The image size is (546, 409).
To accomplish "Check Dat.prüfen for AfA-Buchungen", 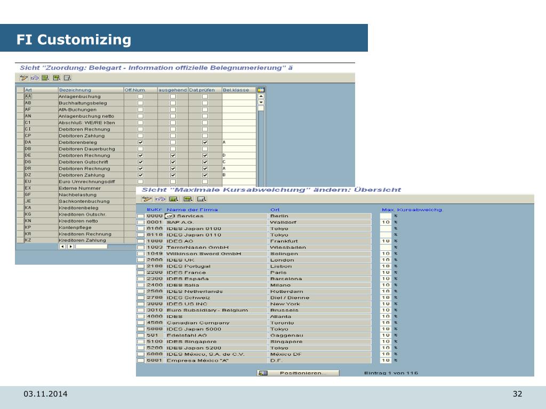I will (x=205, y=110).
